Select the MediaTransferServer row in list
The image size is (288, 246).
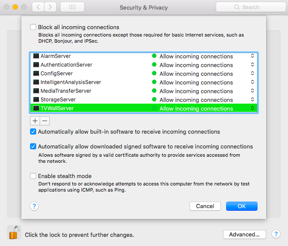point(66,91)
